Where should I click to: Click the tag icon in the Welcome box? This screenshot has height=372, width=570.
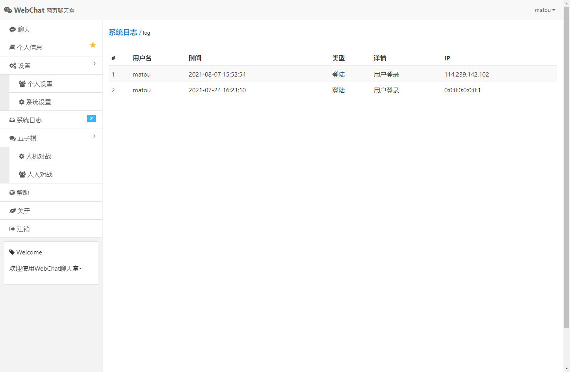[13, 252]
